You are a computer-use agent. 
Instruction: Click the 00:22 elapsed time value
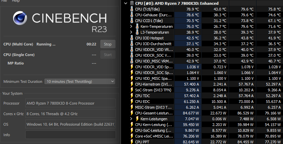click(91, 44)
